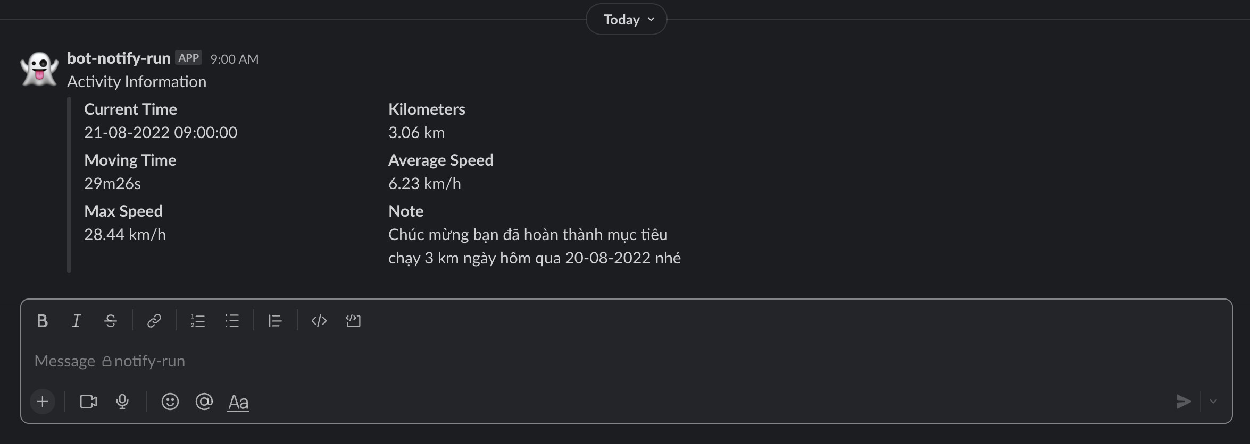This screenshot has width=1250, height=444.
Task: Apply strikethrough formatting in the toolbar
Action: click(x=110, y=320)
